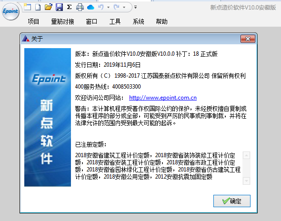Click the Epoint 新点软件 banner image
This screenshot has height=221, width=281.
[48, 117]
